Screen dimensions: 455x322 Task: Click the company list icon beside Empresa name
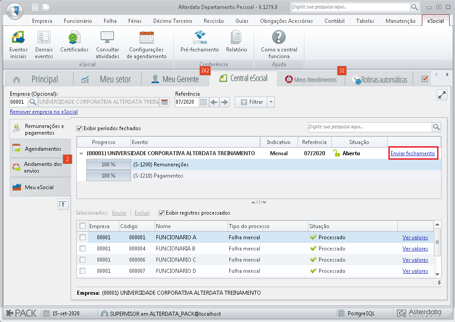(164, 102)
